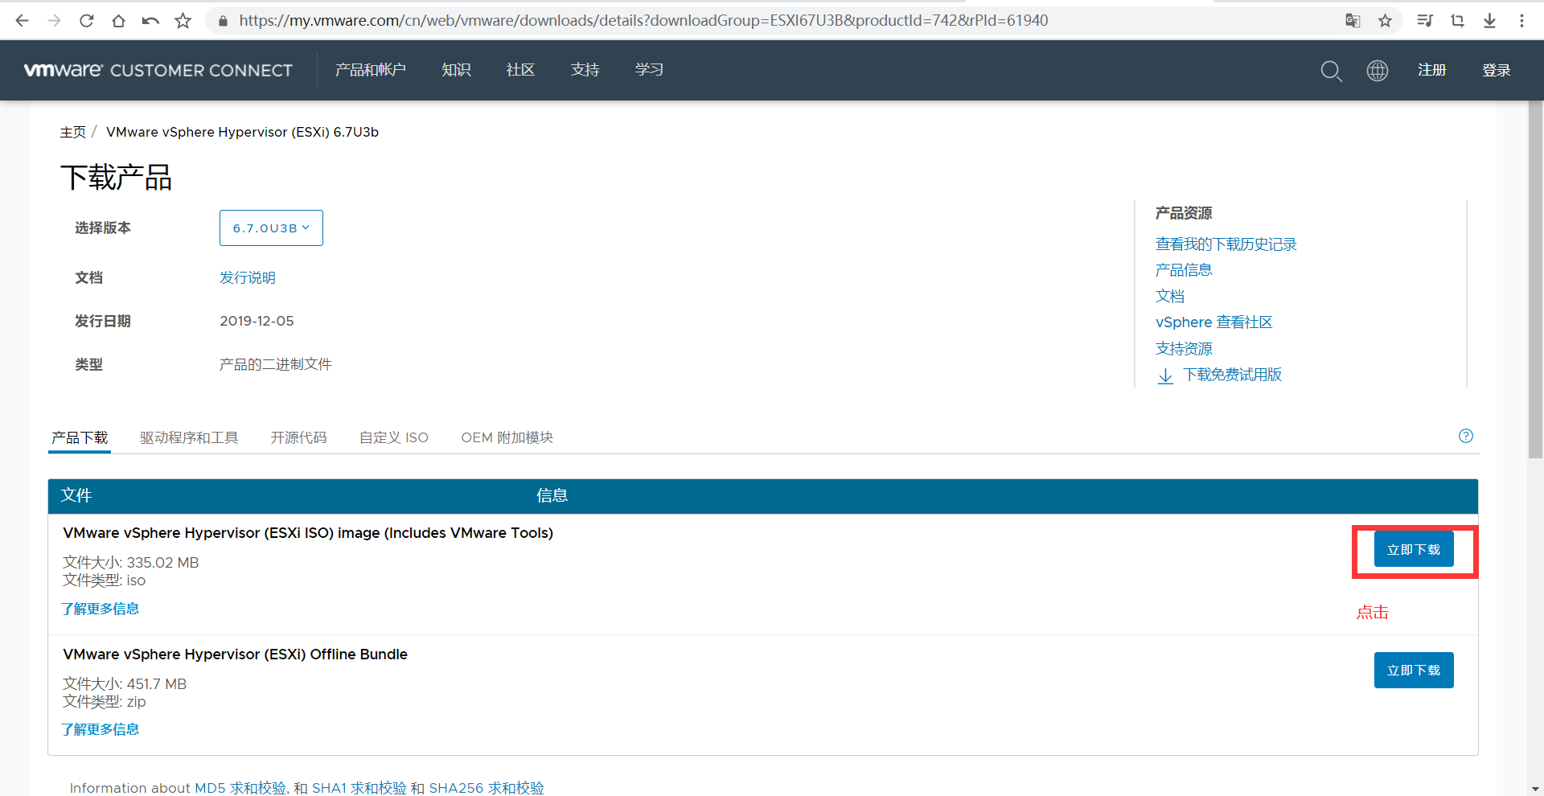The width and height of the screenshot is (1544, 796).
Task: Go forward in browser history
Action: pyautogui.click(x=54, y=21)
